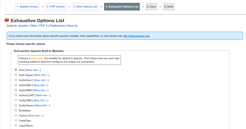The height and width of the screenshot is (129, 246).
Task: Go to step 1 Apache Version
Action: 28,7
